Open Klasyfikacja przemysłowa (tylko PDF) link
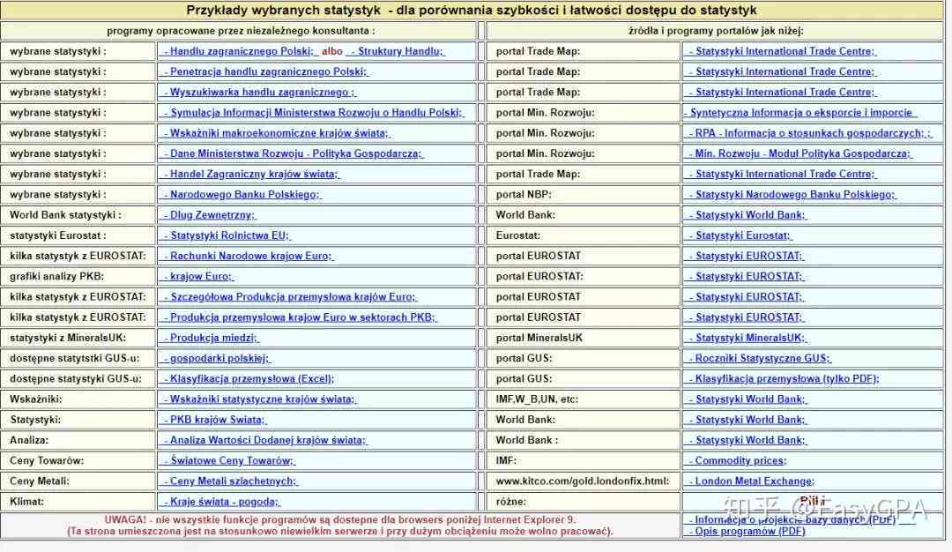Image resolution: width=952 pixels, height=552 pixels. point(782,379)
